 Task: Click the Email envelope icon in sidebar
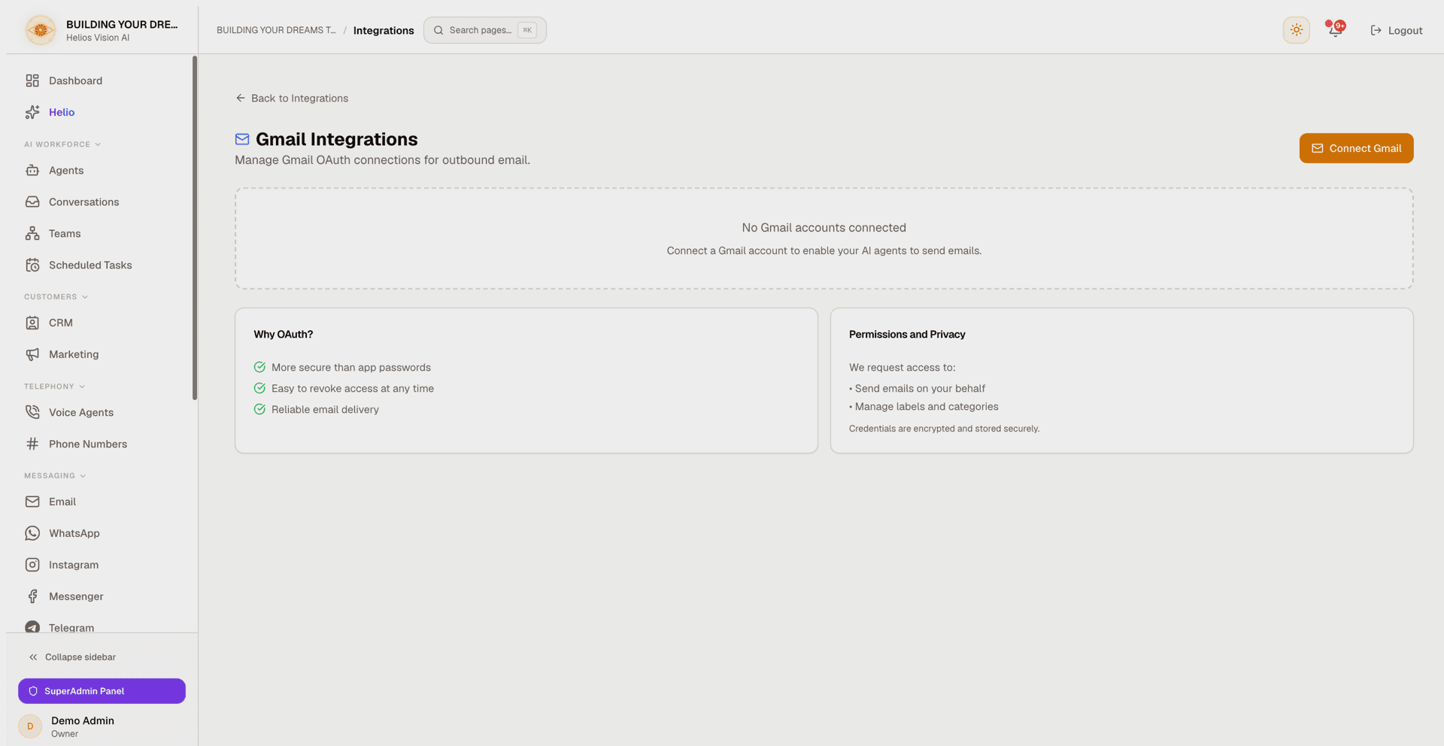(32, 502)
